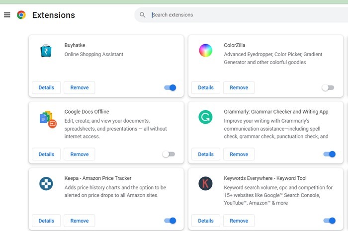Click the search magnifier icon
The image size is (348, 231).
pyautogui.click(x=143, y=15)
